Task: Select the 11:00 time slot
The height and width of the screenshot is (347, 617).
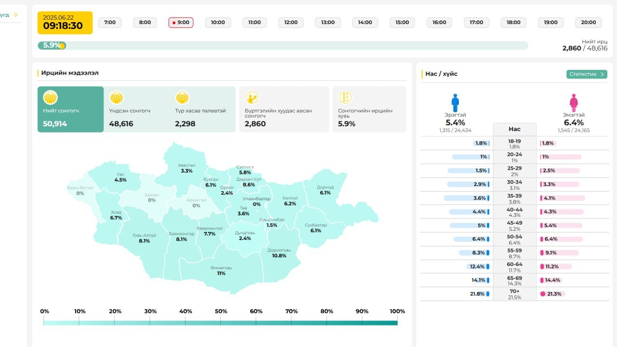Action: click(255, 23)
